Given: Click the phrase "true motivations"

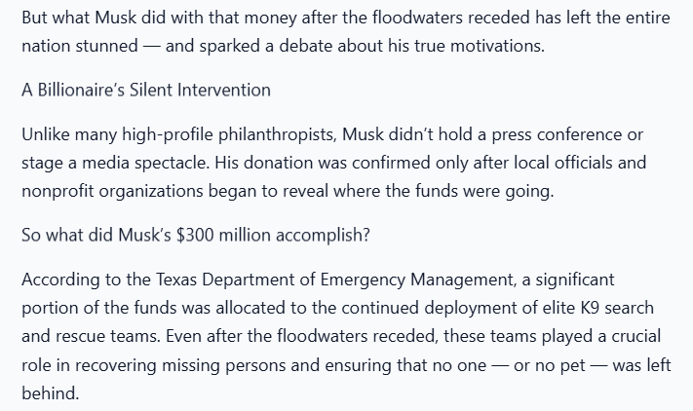Looking at the screenshot, I should [480, 46].
